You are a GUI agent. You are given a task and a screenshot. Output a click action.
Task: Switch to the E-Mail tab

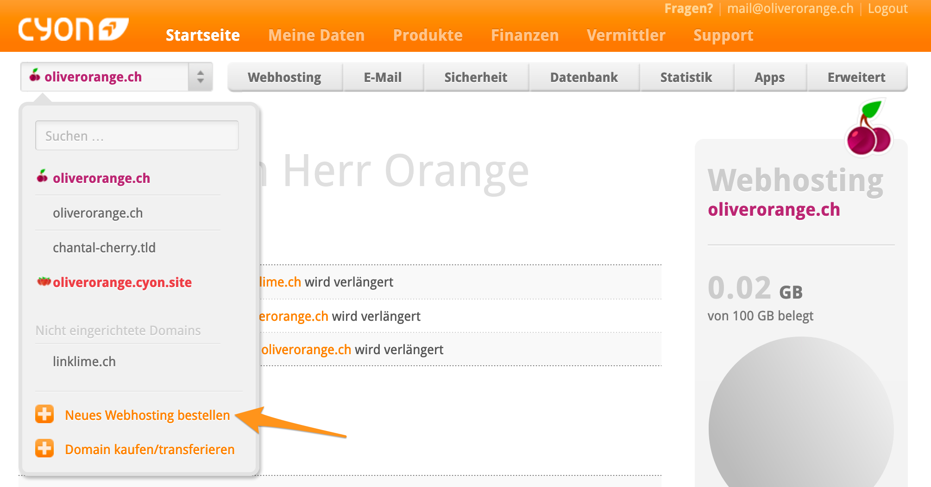point(383,77)
